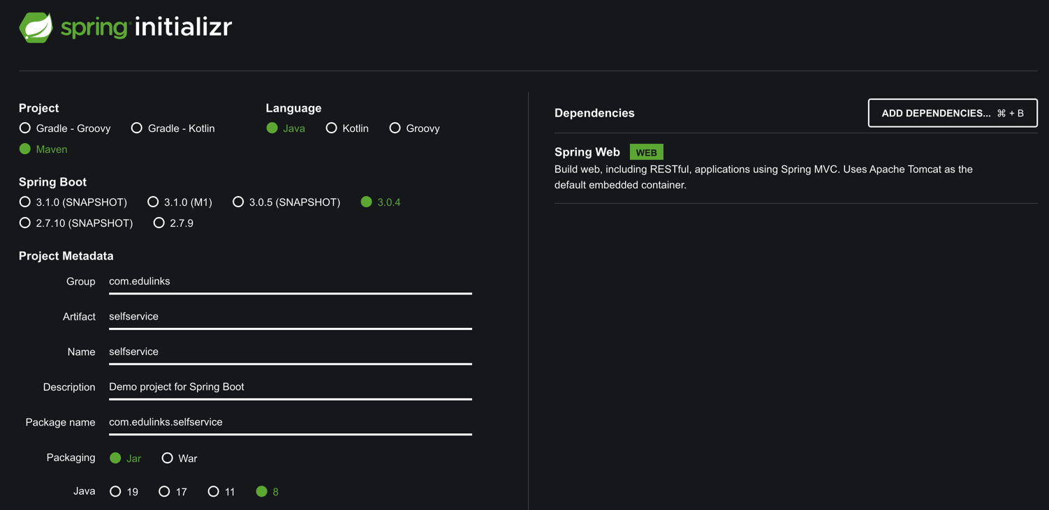Click the Project Metadata heading
1049x510 pixels.
pyautogui.click(x=66, y=256)
